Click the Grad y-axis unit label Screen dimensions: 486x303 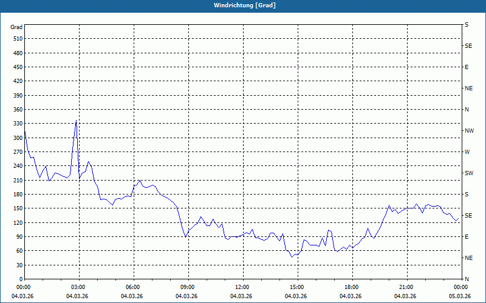click(16, 27)
